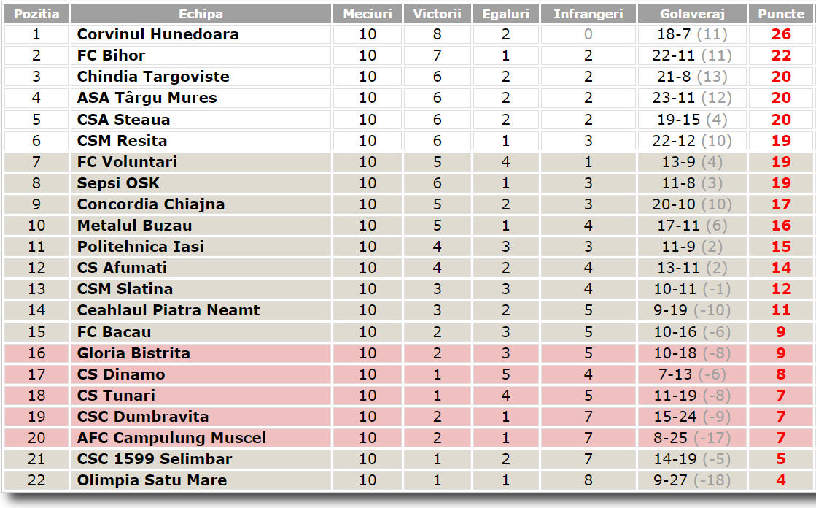Select the Olimpia Satu Mare team name
This screenshot has width=816, height=508.
pos(152,480)
